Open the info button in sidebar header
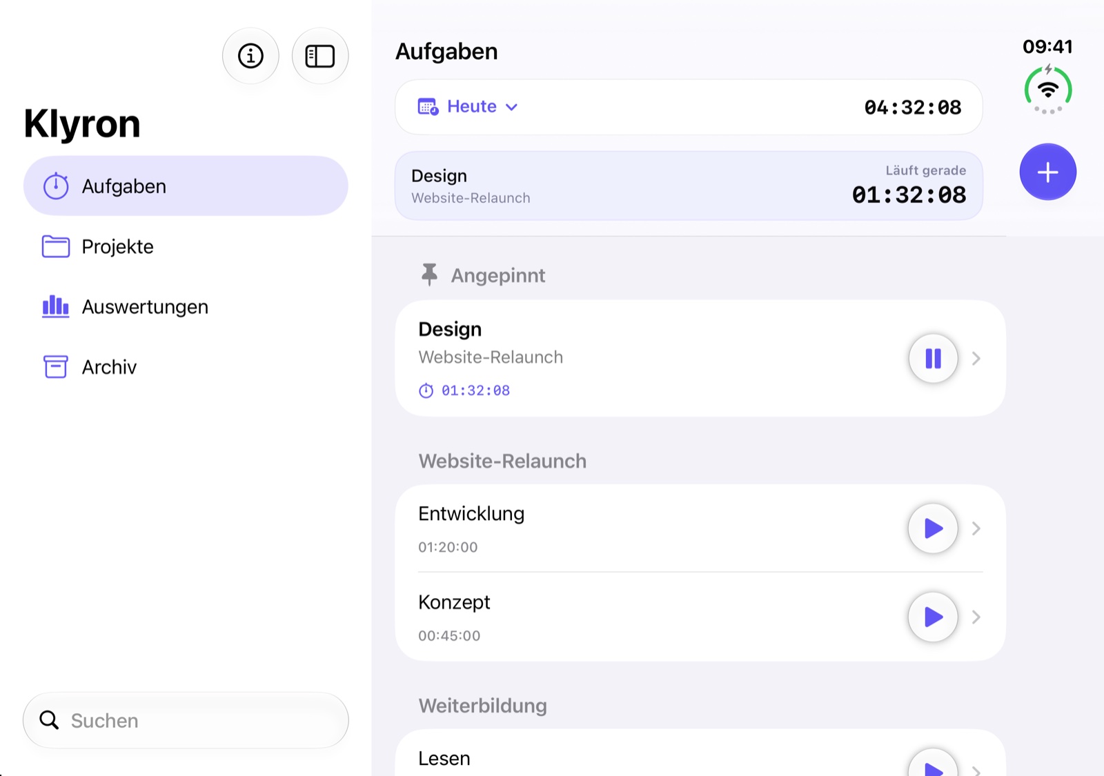The height and width of the screenshot is (776, 1104). click(250, 56)
